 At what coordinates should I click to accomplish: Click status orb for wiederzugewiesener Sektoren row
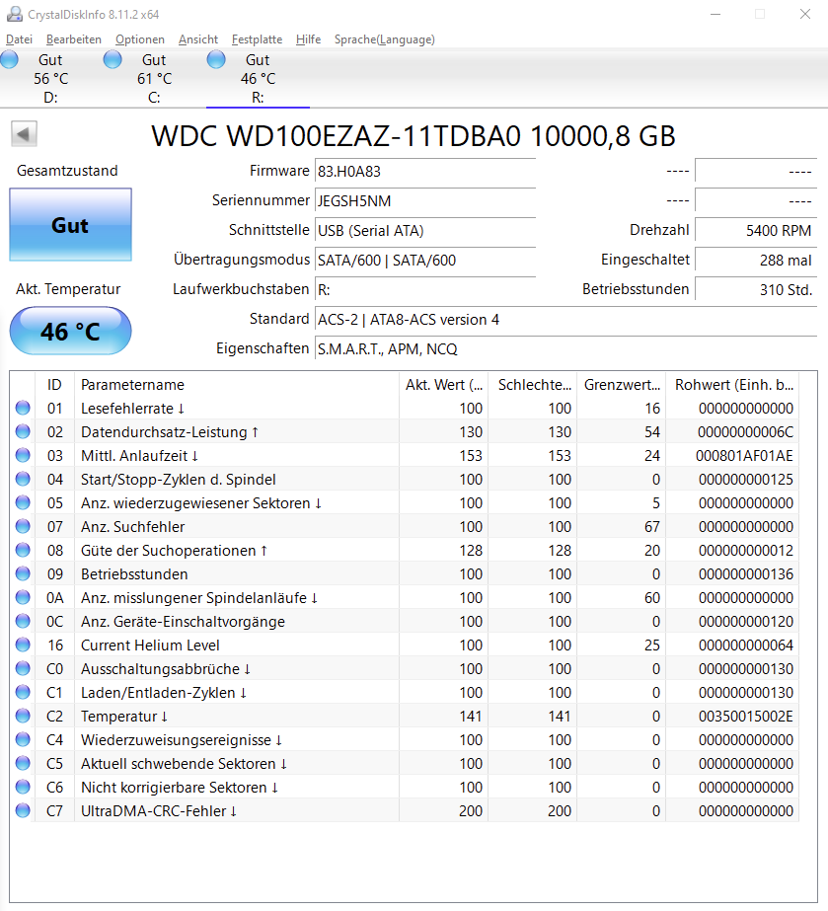[x=23, y=502]
